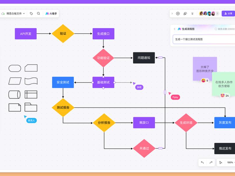
Task: Click the info icon beside 剩余点数
Action: [x=216, y=29]
